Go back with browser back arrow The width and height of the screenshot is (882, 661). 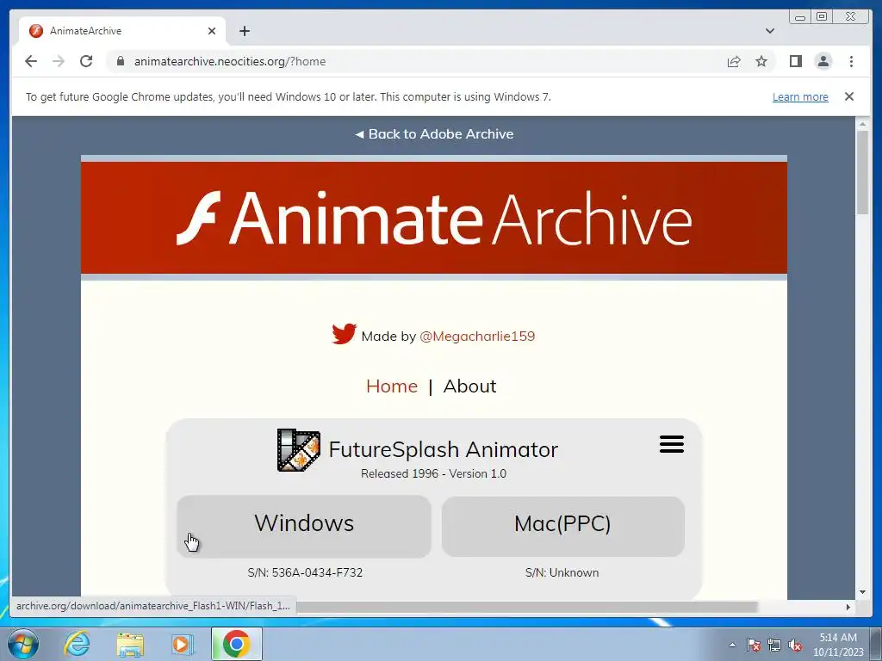(31, 61)
